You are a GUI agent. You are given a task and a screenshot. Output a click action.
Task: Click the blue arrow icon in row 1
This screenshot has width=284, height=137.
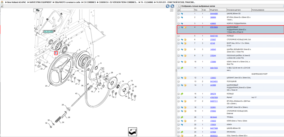182,14
